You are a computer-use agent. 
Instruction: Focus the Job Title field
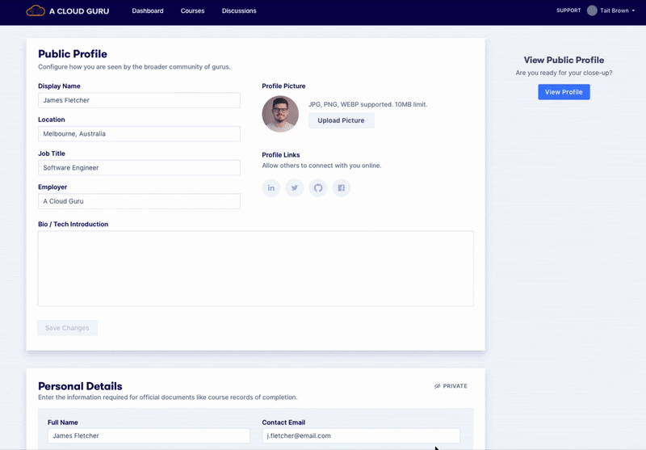coord(139,168)
